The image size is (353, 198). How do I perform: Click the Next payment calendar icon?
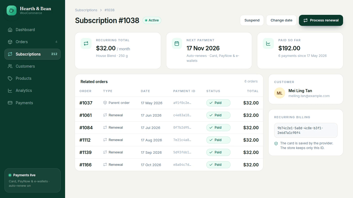pyautogui.click(x=177, y=43)
